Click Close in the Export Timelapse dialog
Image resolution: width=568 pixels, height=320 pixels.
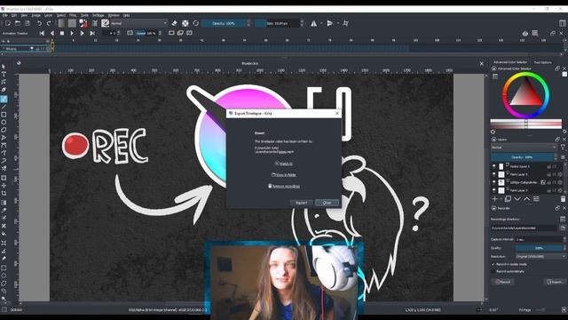point(327,203)
